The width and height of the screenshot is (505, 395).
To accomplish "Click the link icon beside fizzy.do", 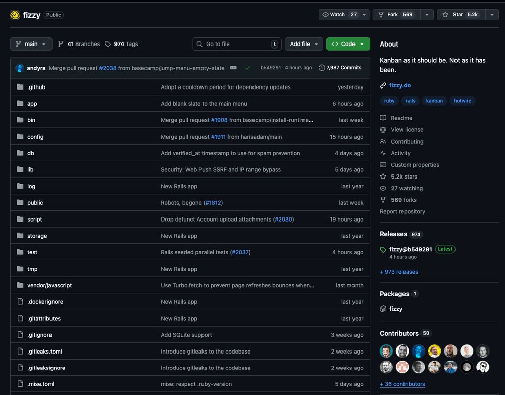I will point(383,85).
